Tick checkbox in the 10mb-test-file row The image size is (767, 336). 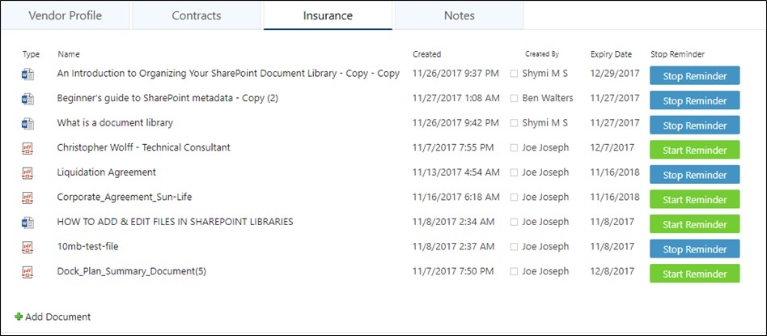click(x=514, y=247)
